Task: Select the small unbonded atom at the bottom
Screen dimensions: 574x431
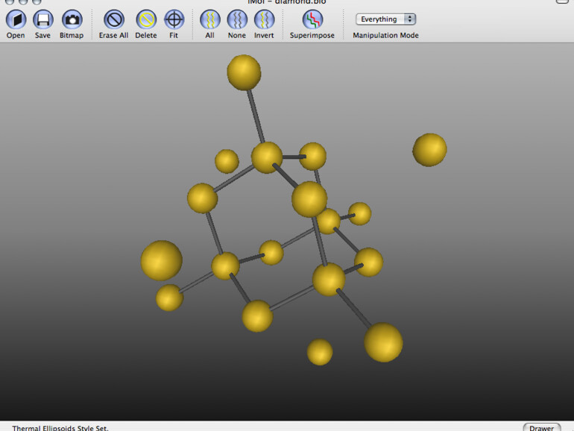Action: [x=320, y=352]
